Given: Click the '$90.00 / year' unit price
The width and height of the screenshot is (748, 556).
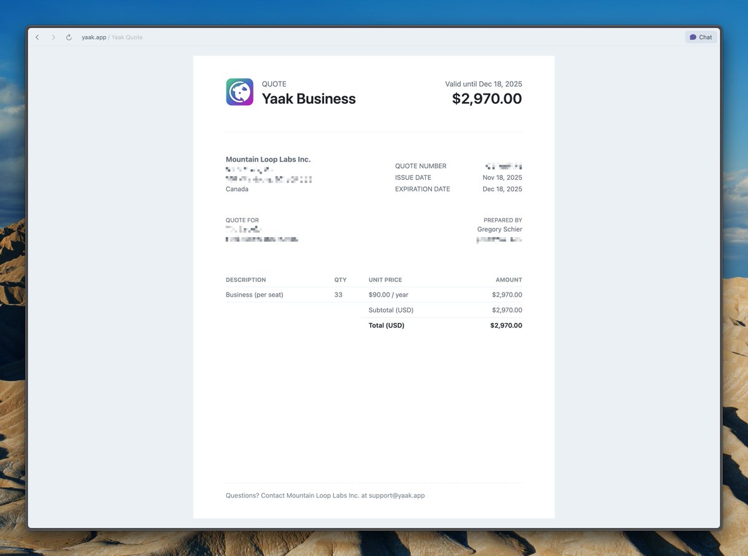Looking at the screenshot, I should (x=388, y=295).
